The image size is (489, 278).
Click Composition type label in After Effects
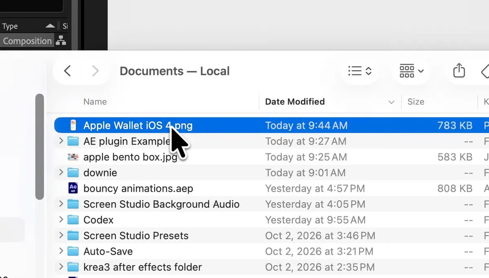pyautogui.click(x=27, y=41)
